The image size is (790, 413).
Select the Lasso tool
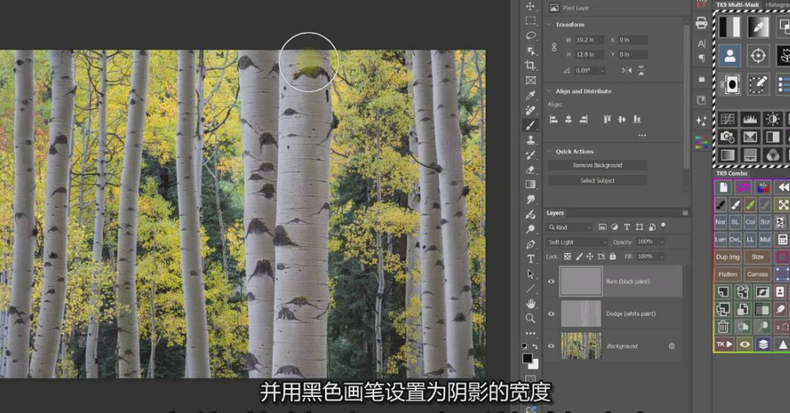530,35
